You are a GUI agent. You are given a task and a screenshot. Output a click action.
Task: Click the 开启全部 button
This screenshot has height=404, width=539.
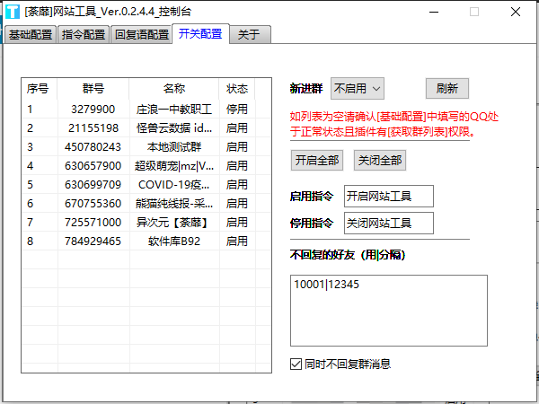(x=316, y=161)
